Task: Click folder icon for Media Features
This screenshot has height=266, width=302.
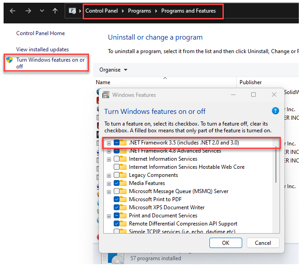Action: (x=123, y=183)
